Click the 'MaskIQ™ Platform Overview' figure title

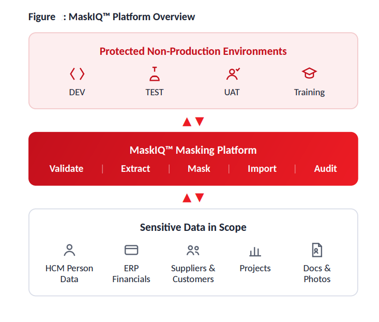132,17
